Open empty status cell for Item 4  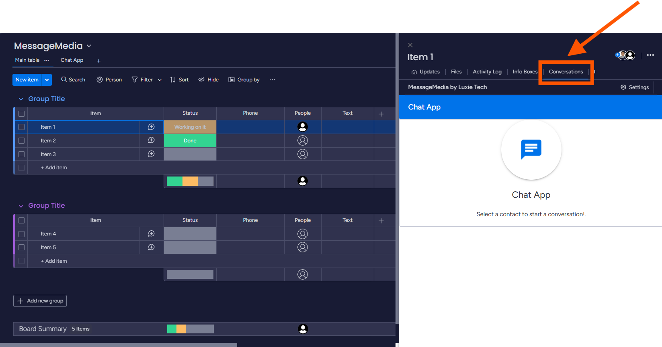(190, 233)
